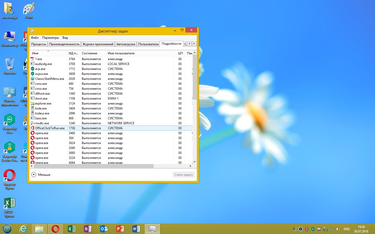Viewport: 375px width, 234px height.
Task: Click the VMware tray icon
Action: 319,229
